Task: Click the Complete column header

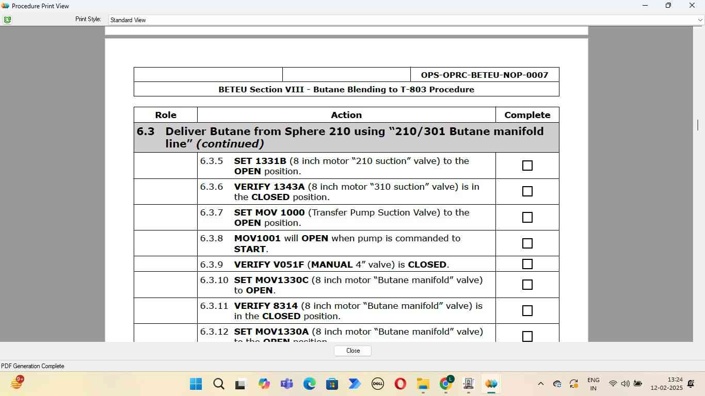Action: point(527,115)
